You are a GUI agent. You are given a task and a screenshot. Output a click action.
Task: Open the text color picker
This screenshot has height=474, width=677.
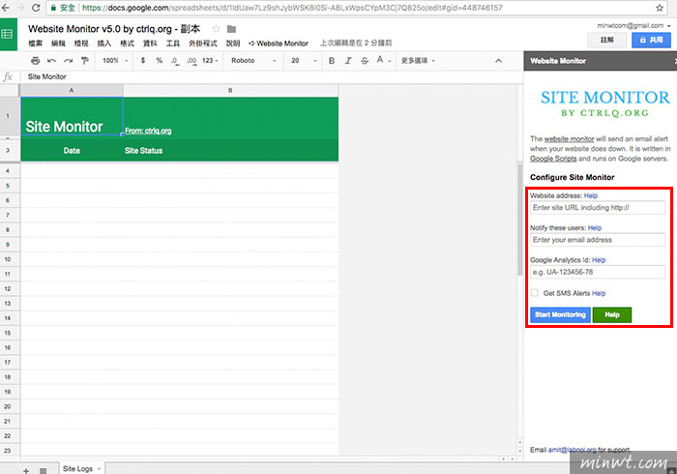(383, 60)
